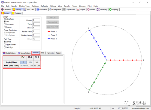The width and height of the screenshot is (151, 110).
Task: Open the Calculation tab
Action: (42, 10)
